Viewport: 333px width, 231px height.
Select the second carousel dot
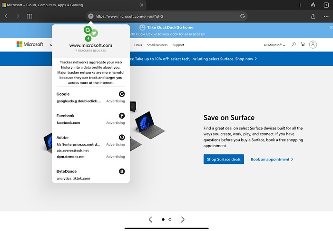point(170,220)
